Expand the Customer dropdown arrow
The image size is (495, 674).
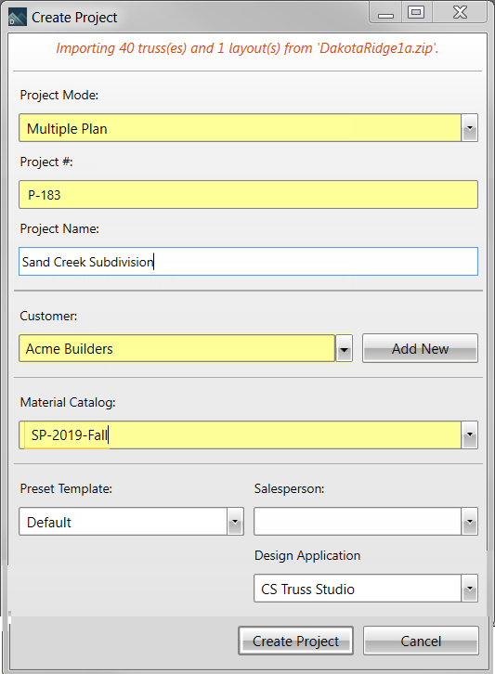[x=344, y=349]
